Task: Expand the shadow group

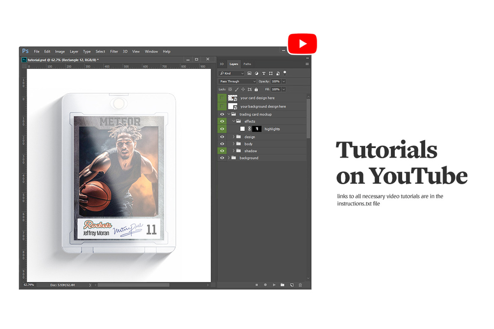Action: tap(233, 151)
